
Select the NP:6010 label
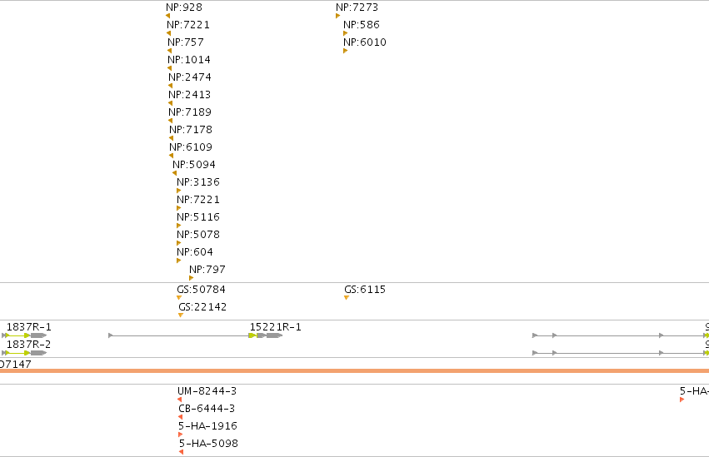tap(365, 42)
